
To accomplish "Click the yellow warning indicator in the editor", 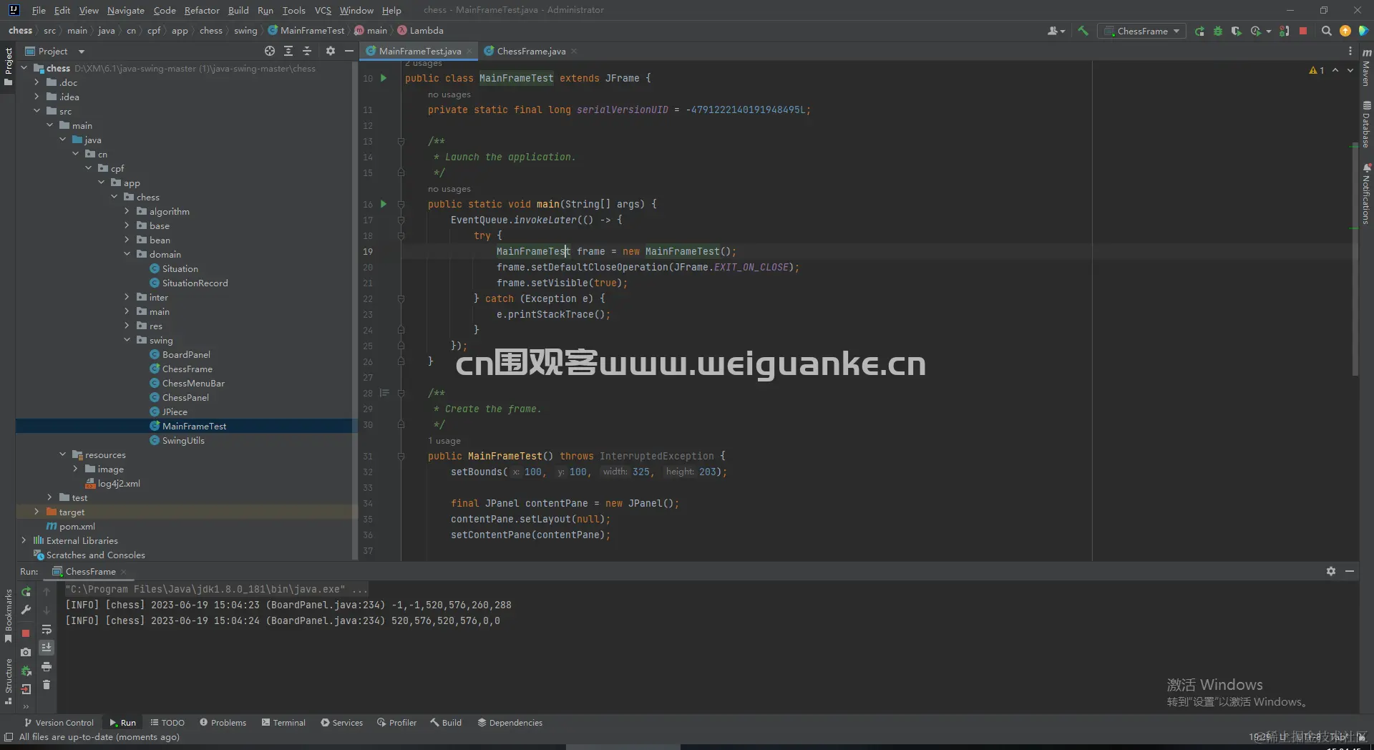I will [x=1317, y=70].
